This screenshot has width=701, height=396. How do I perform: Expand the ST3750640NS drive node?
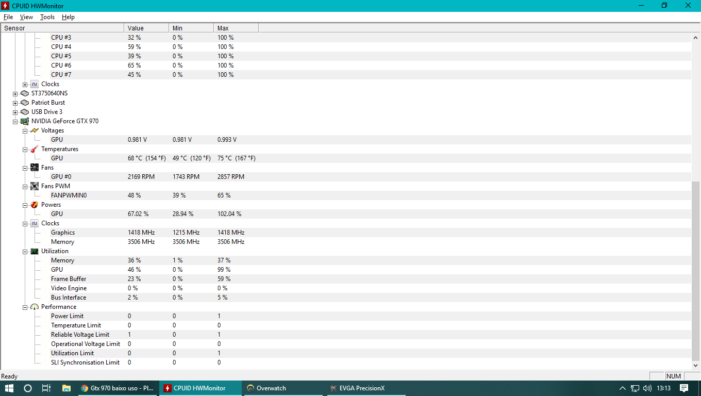(15, 94)
